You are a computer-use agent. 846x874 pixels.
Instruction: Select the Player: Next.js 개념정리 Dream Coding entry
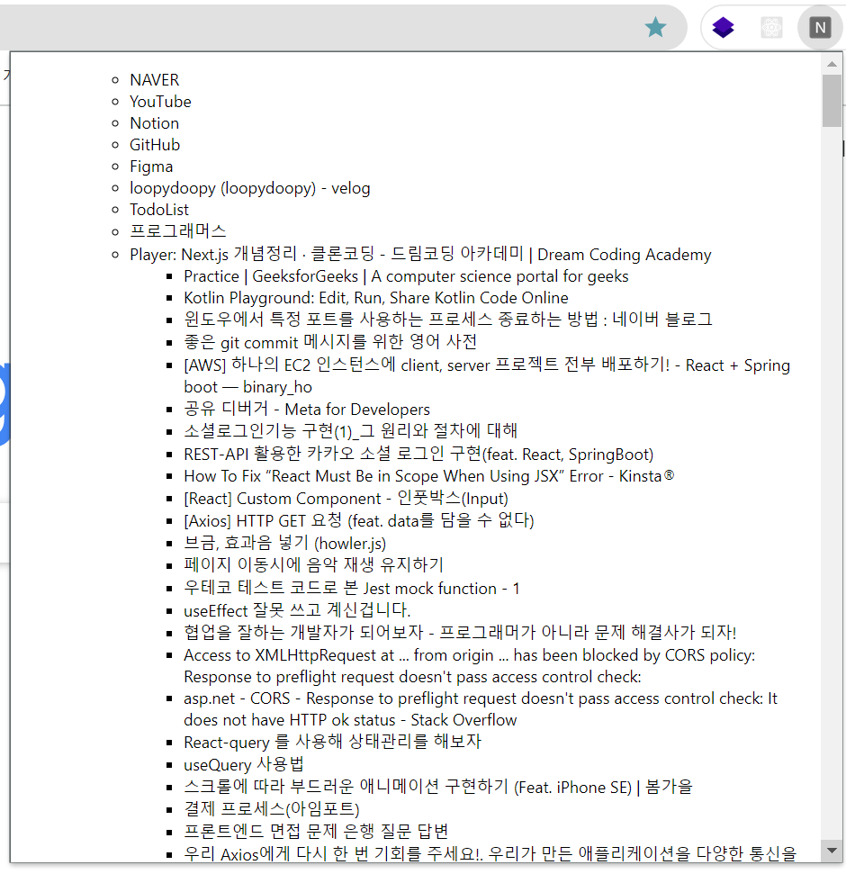click(x=421, y=255)
